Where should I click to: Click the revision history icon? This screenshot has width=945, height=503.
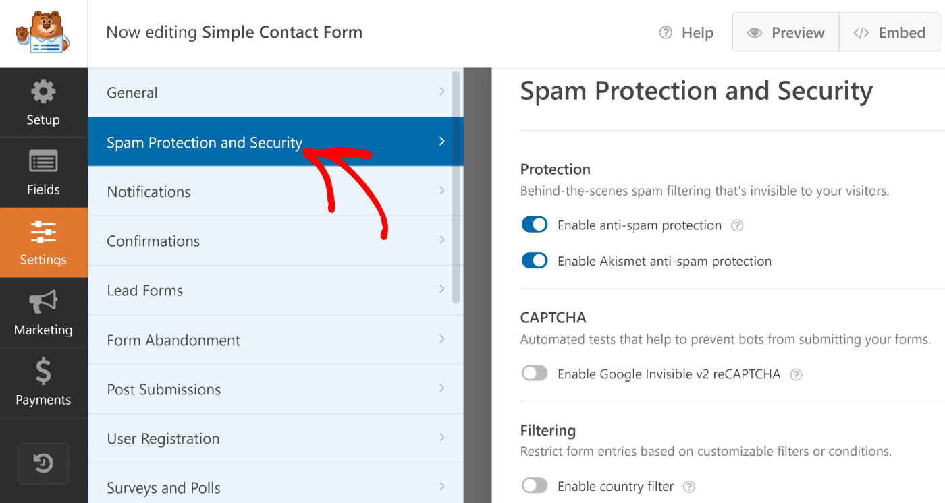(43, 463)
